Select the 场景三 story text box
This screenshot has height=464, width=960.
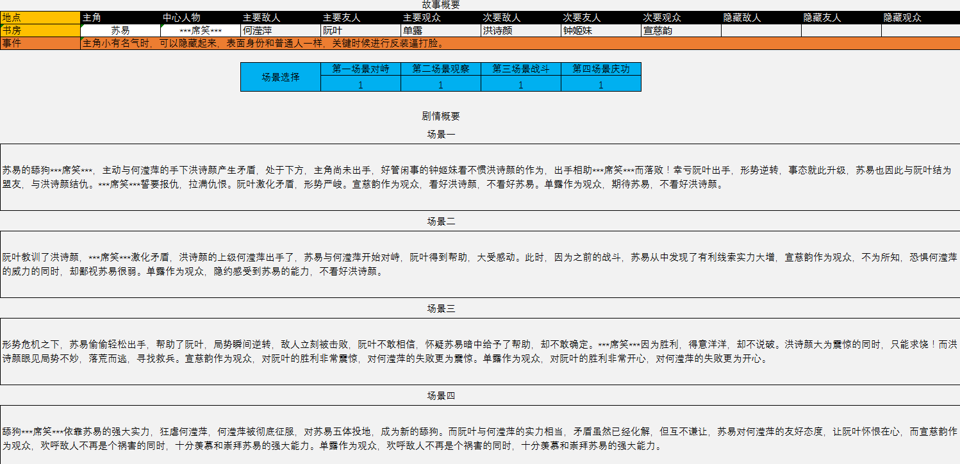(x=480, y=351)
